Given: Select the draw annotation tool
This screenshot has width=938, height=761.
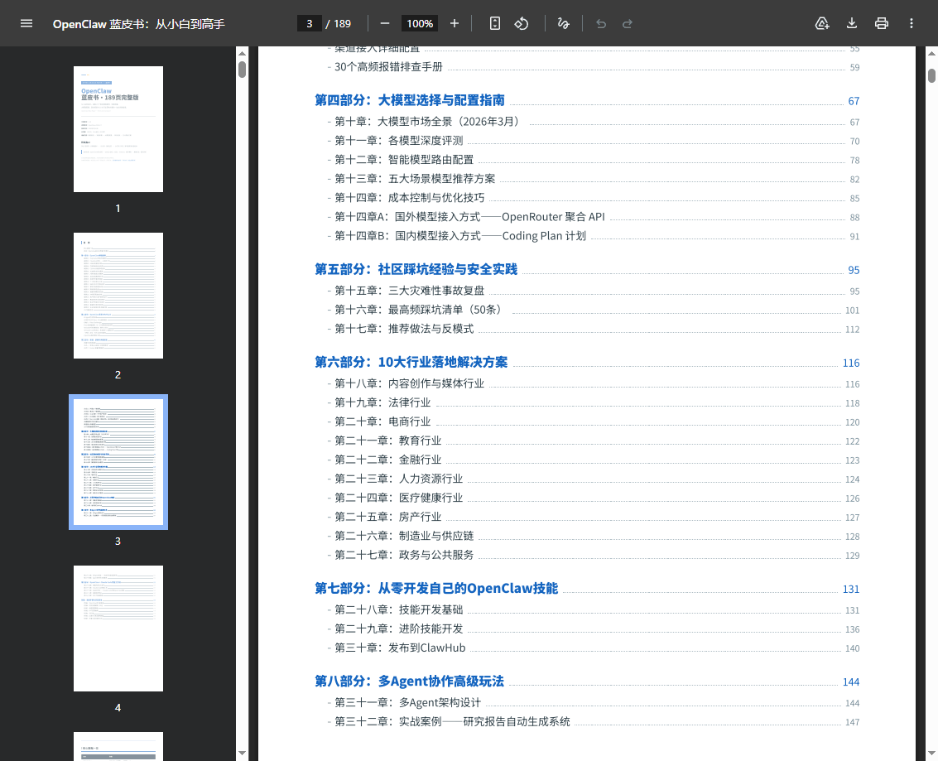Looking at the screenshot, I should (564, 23).
